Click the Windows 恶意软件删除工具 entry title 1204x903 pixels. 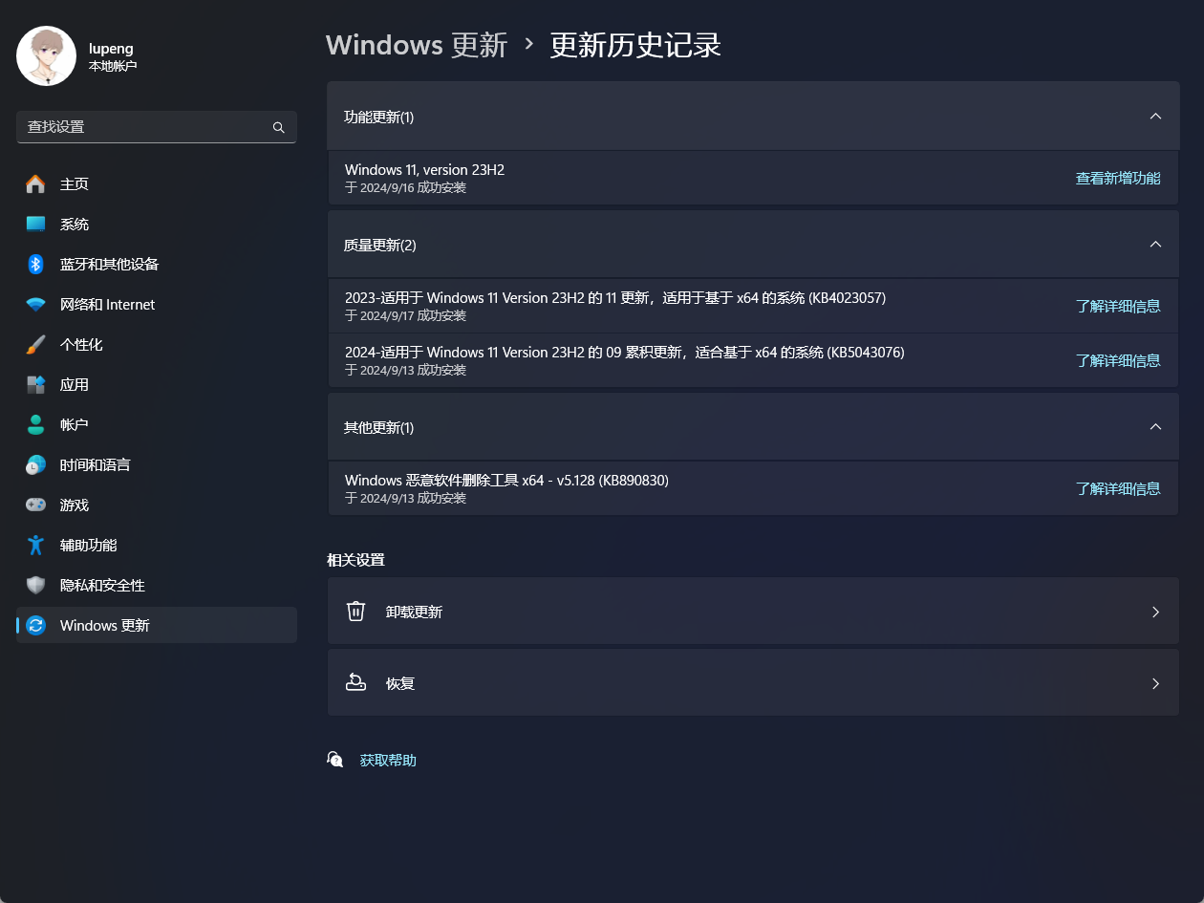(506, 480)
